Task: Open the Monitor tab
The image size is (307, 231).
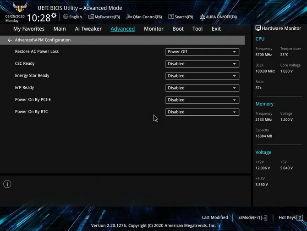Action: pos(153,29)
